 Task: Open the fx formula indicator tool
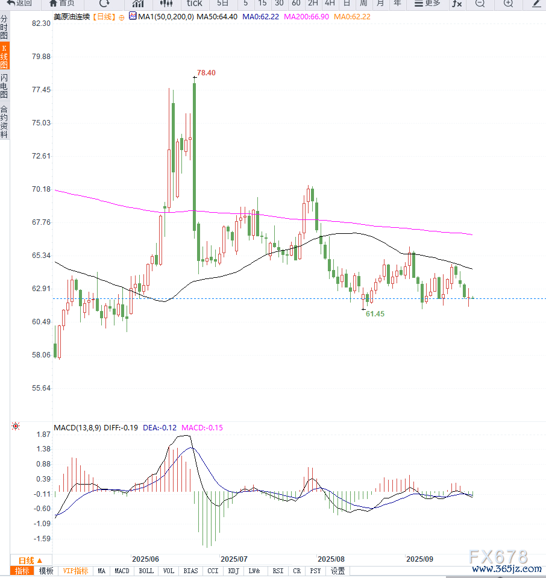457,3
